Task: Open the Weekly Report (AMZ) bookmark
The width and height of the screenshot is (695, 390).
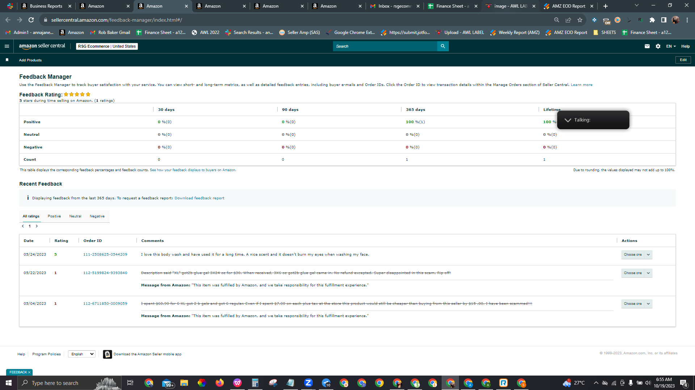Action: pos(515,32)
